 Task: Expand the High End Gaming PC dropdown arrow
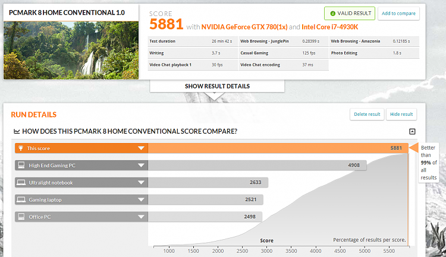(141, 165)
